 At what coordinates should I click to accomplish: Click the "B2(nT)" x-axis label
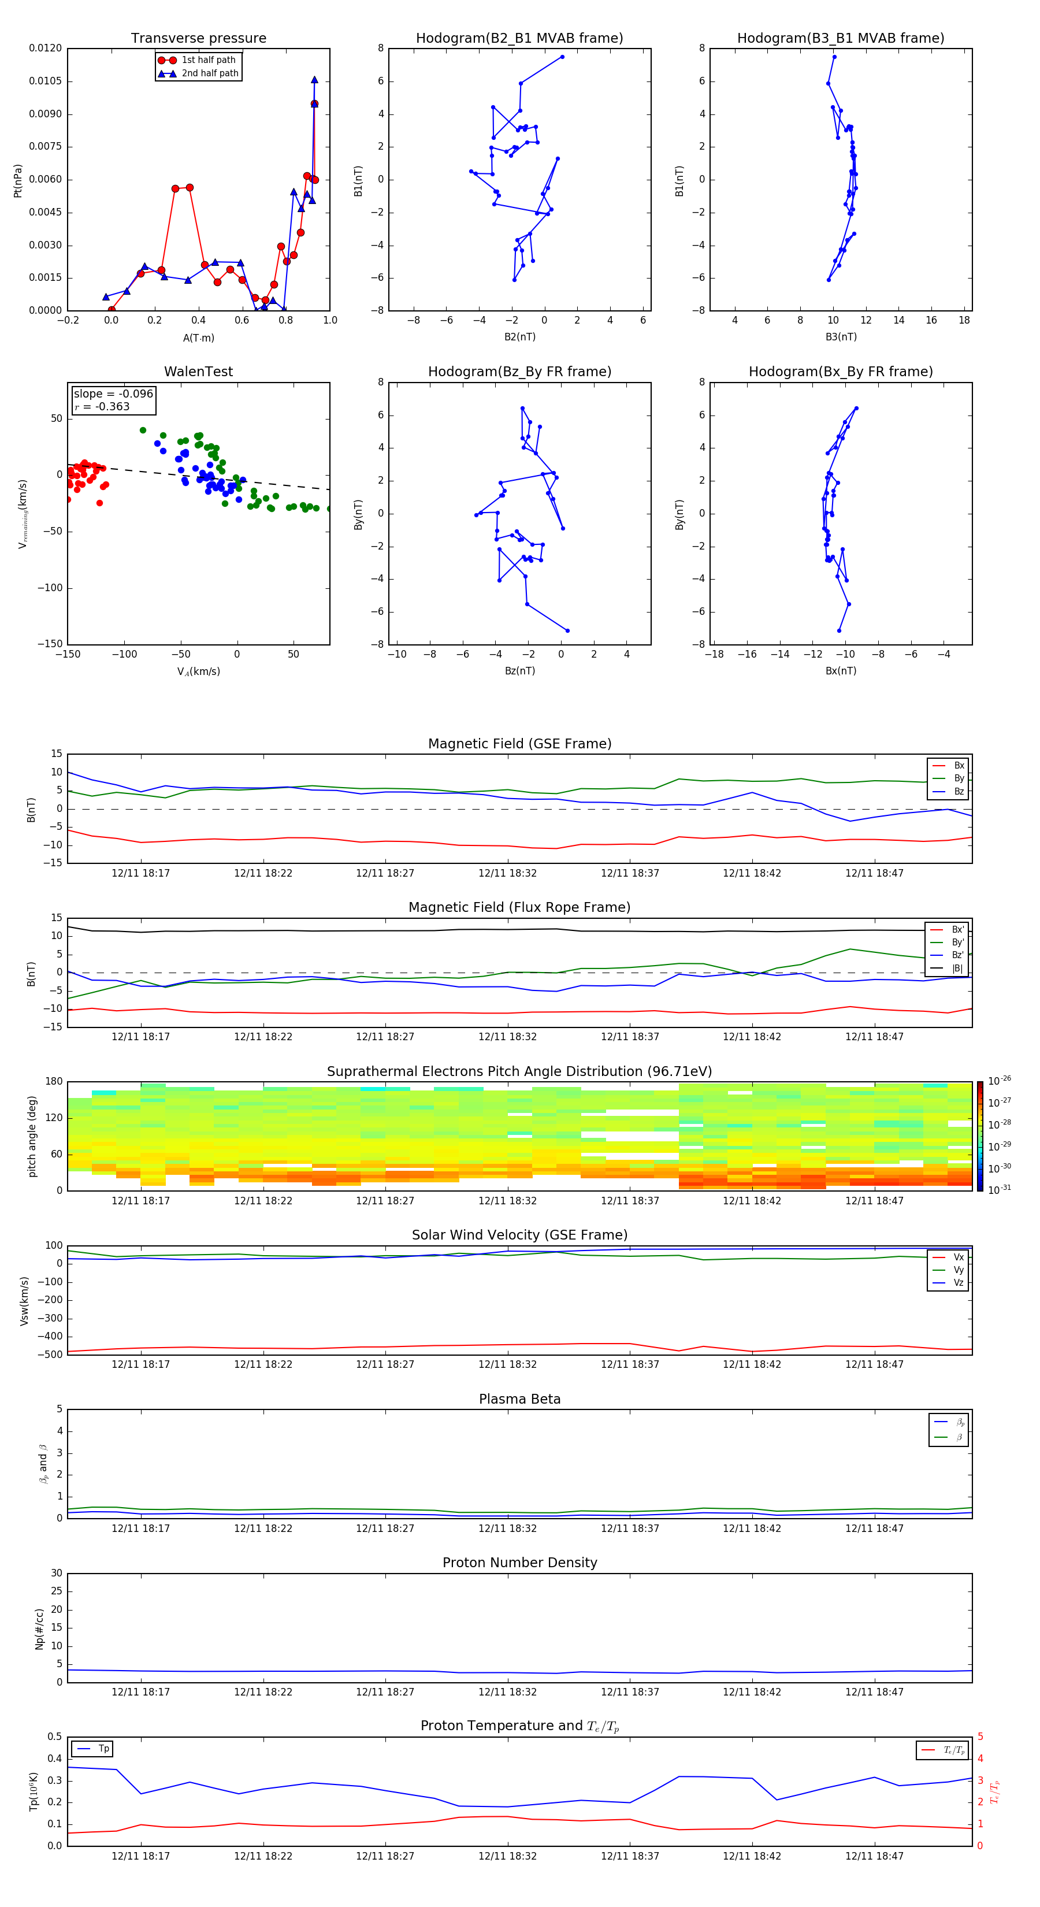click(519, 337)
